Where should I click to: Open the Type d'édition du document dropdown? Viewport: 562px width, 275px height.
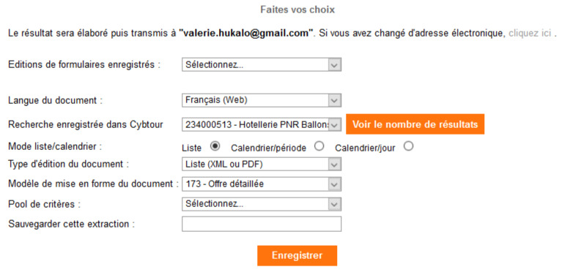click(x=262, y=165)
